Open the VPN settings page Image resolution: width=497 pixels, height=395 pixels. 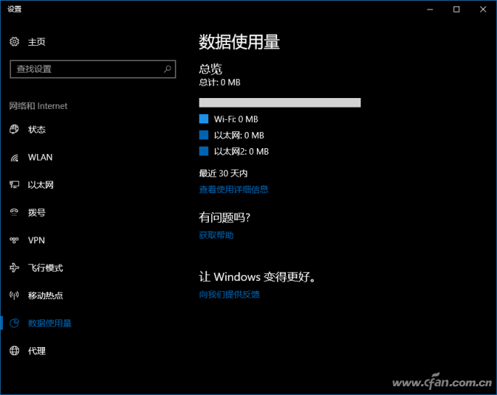pyautogui.click(x=36, y=240)
